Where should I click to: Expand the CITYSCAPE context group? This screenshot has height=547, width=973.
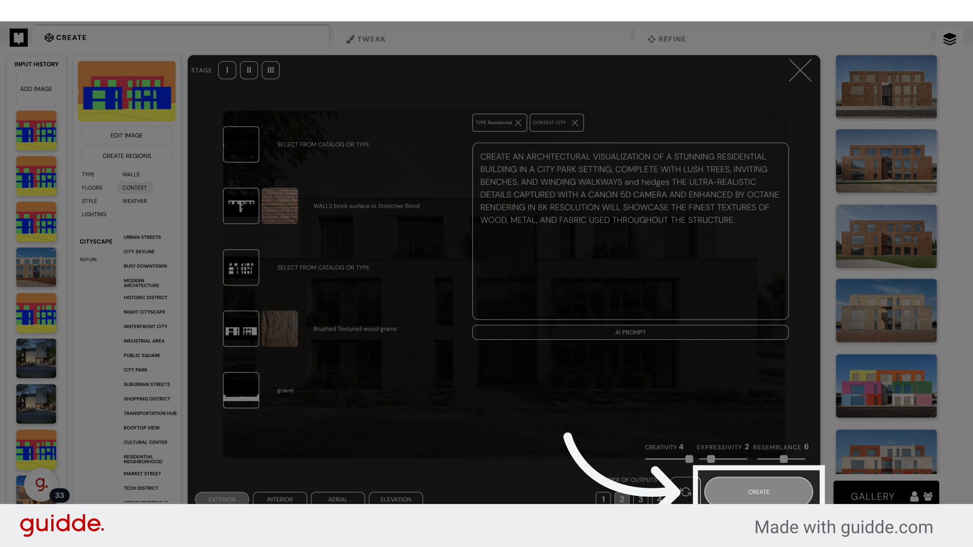pos(96,242)
